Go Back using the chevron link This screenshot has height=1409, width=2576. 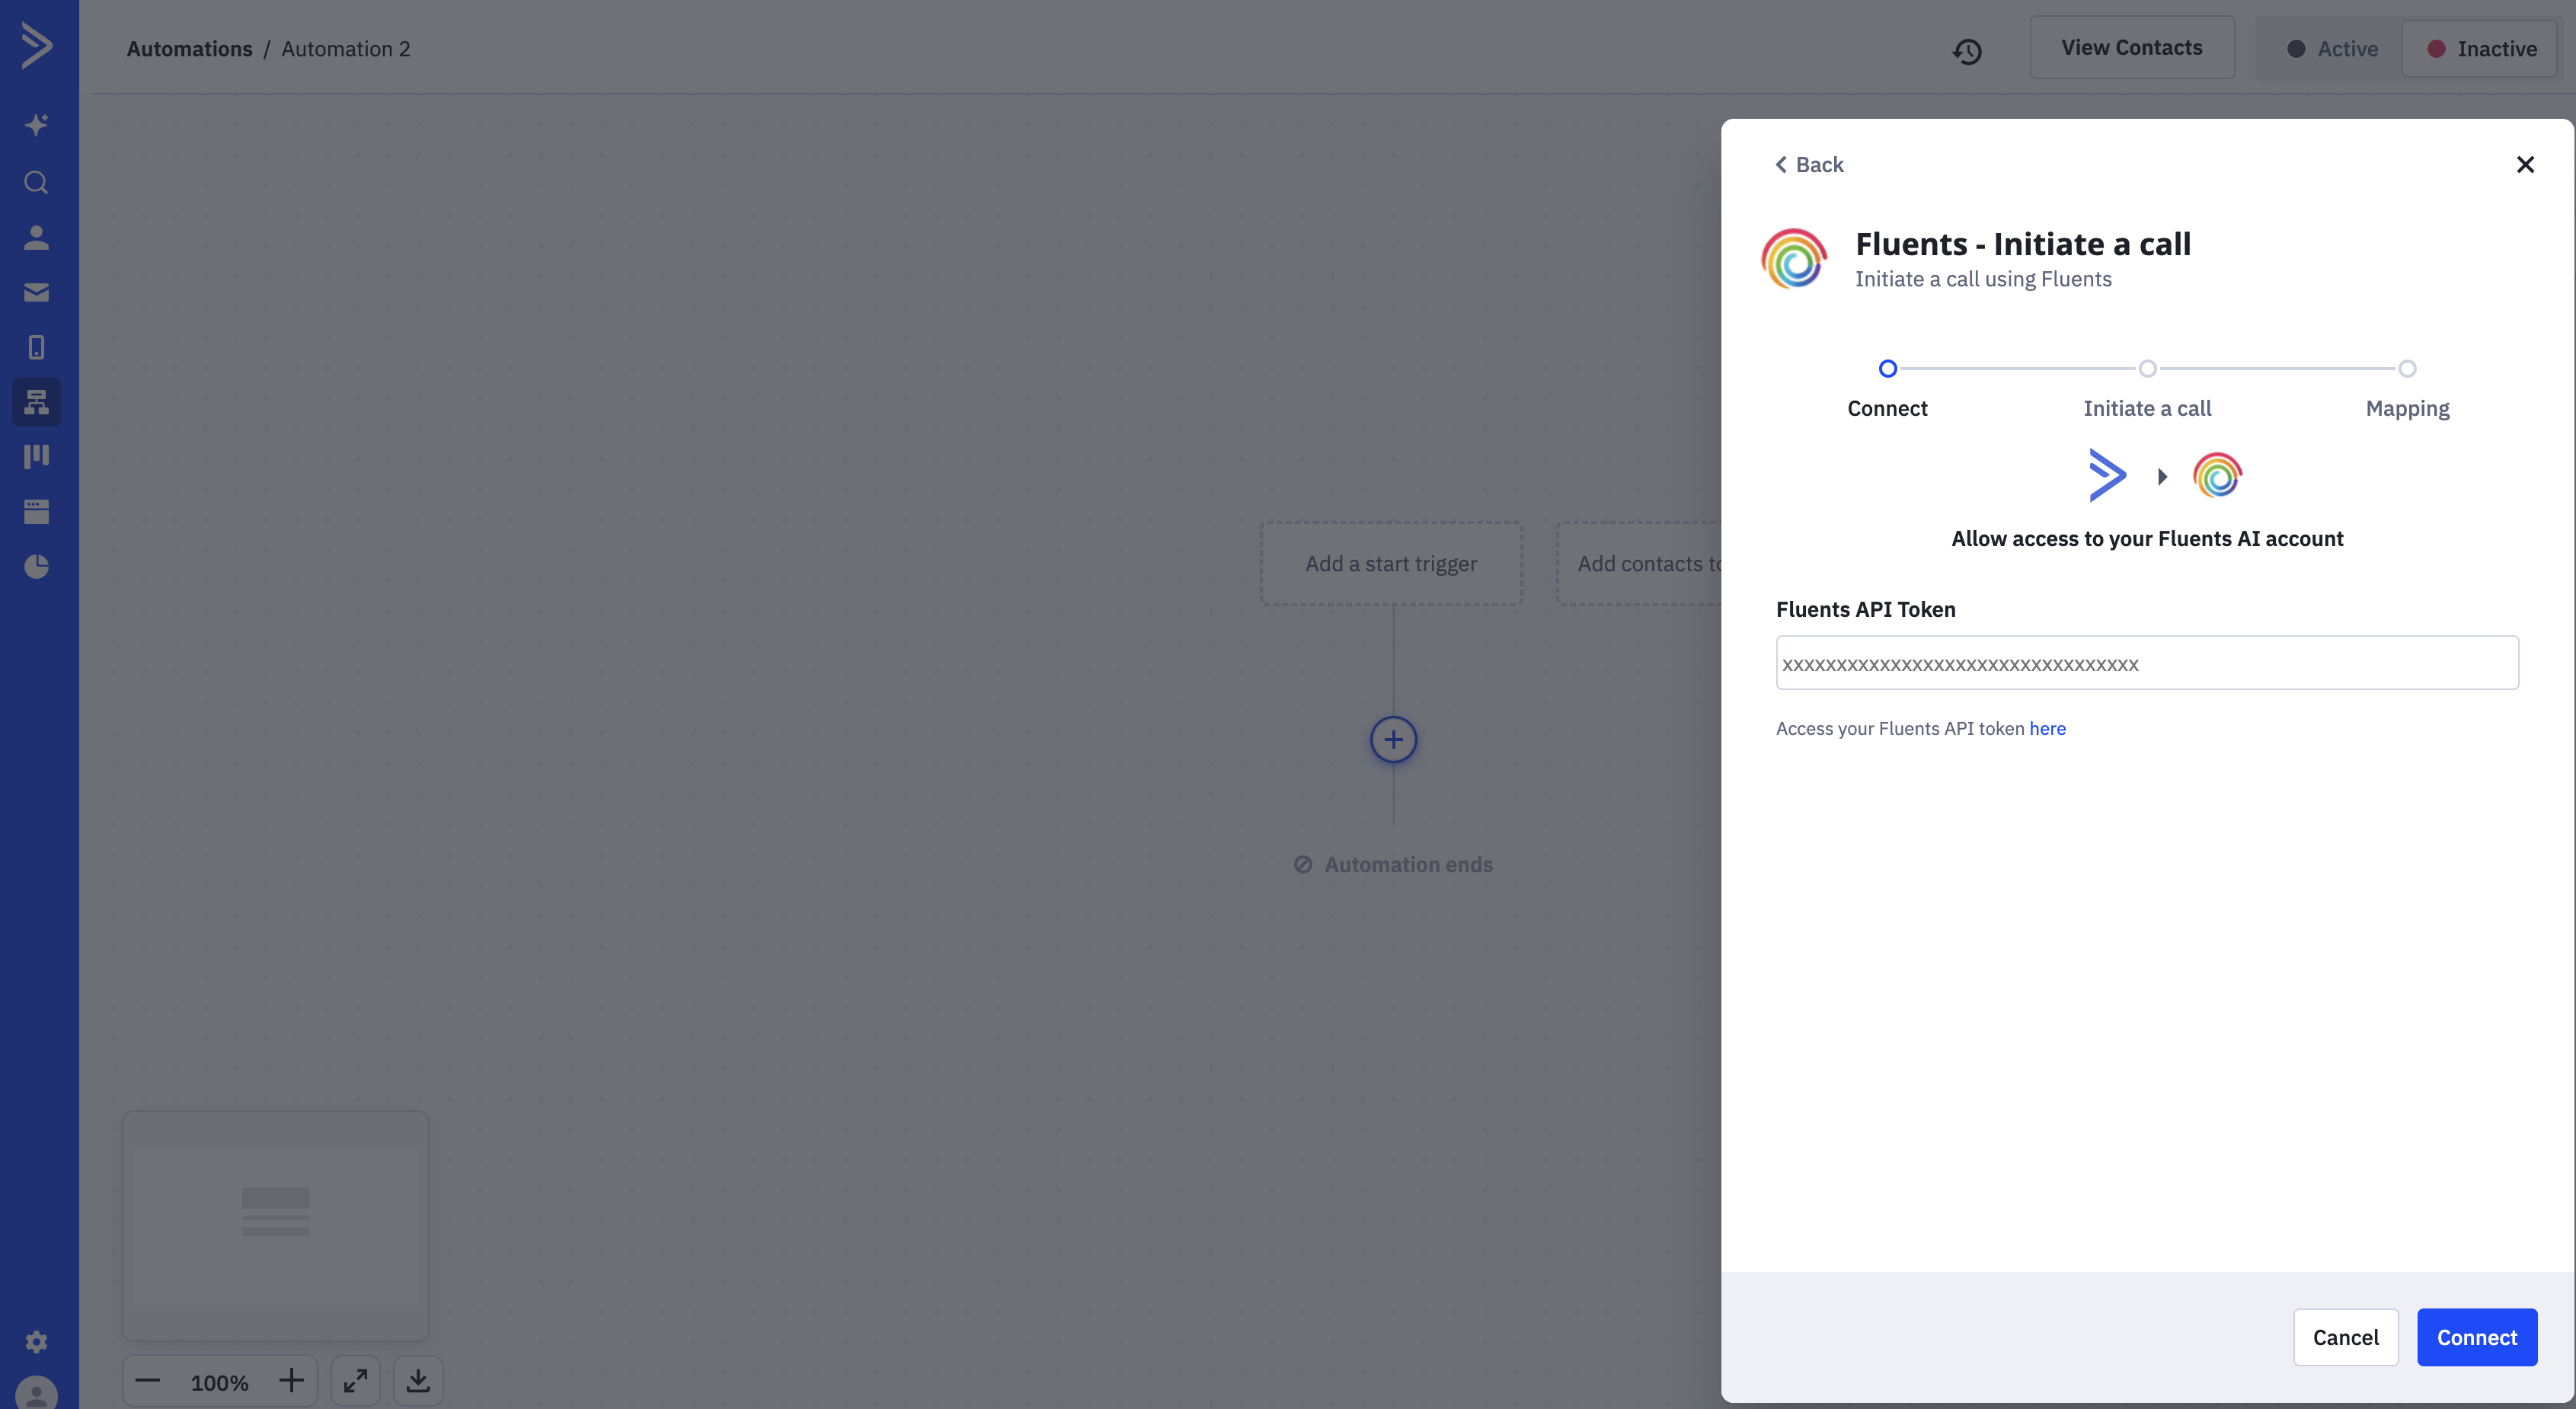click(1809, 165)
